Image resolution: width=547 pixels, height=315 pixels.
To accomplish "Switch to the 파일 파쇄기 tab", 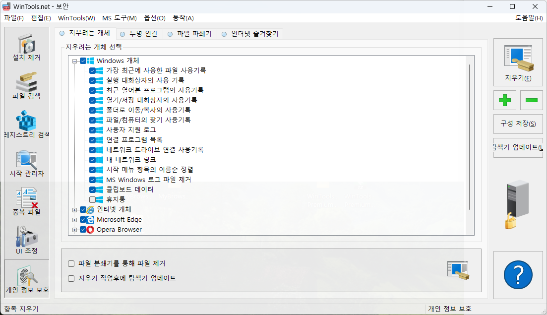I will 190,34.
